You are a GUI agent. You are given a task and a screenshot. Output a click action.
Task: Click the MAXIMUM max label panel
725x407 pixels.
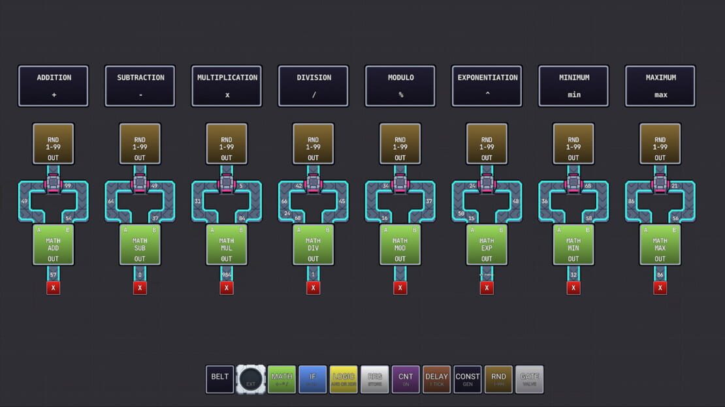tap(660, 86)
